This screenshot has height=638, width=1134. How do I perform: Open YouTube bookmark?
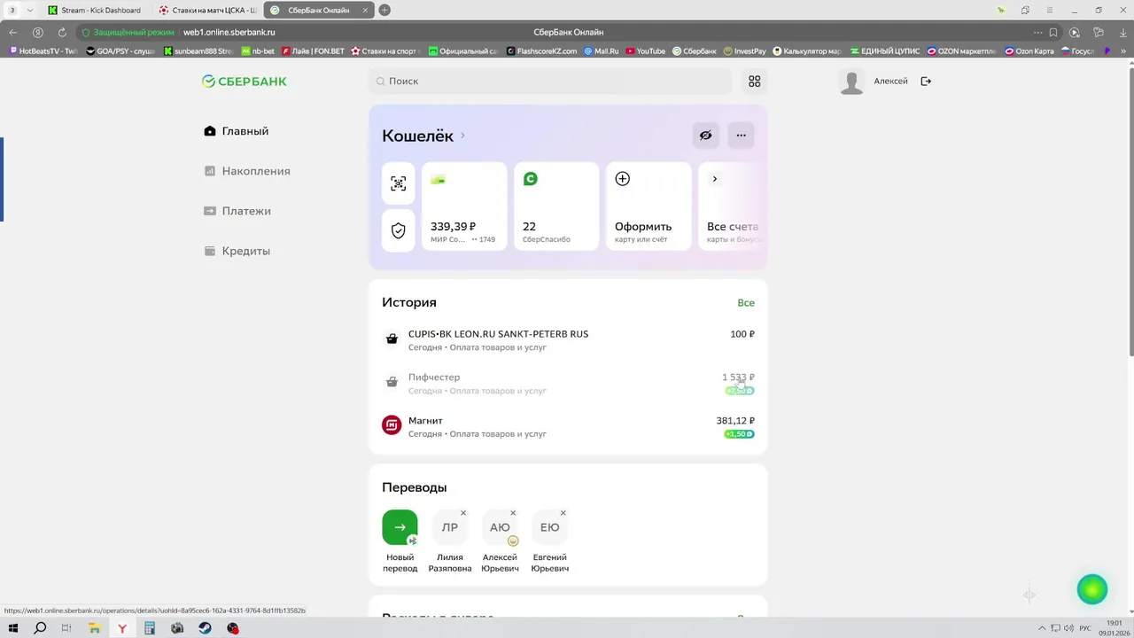click(x=645, y=51)
